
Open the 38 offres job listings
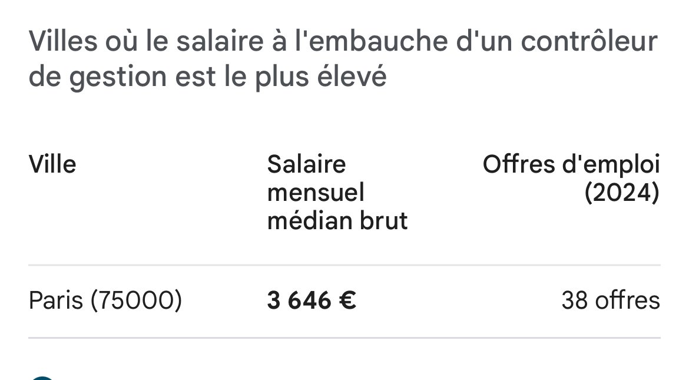click(611, 301)
